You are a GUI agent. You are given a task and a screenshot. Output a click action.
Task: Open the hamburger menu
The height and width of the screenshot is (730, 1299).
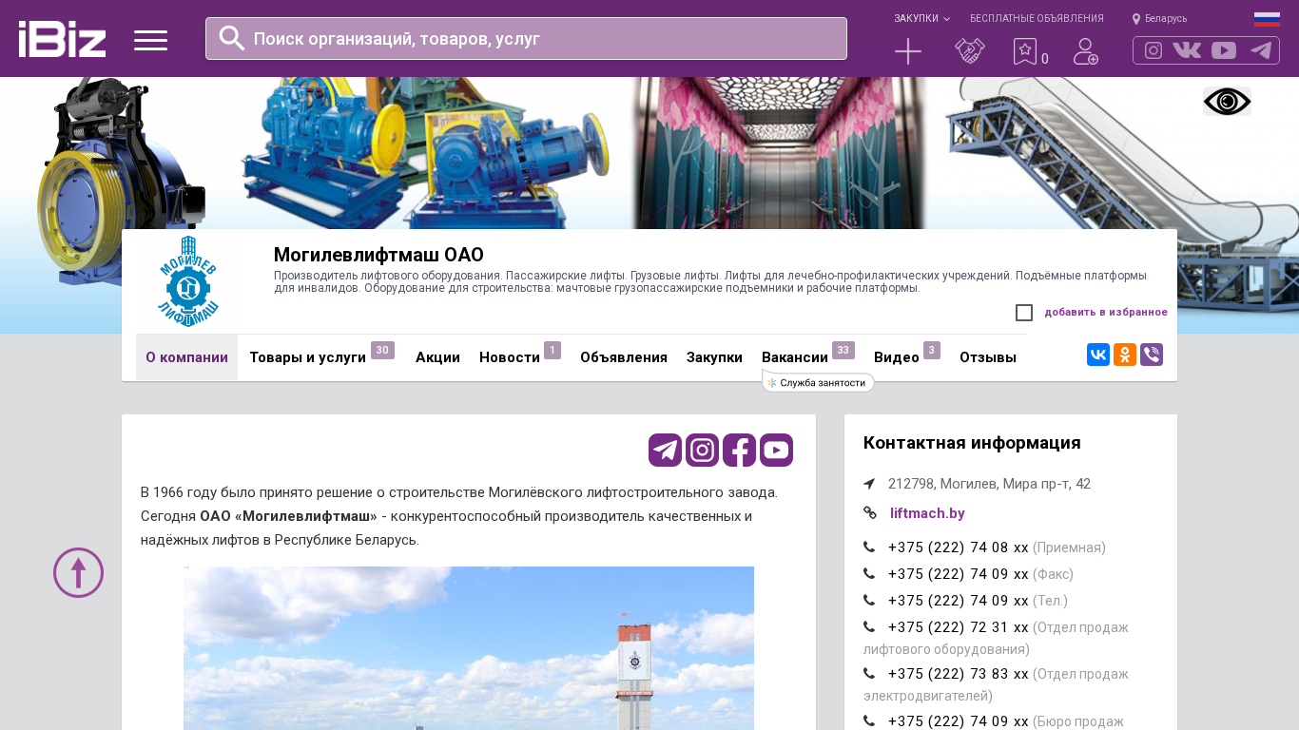[150, 40]
